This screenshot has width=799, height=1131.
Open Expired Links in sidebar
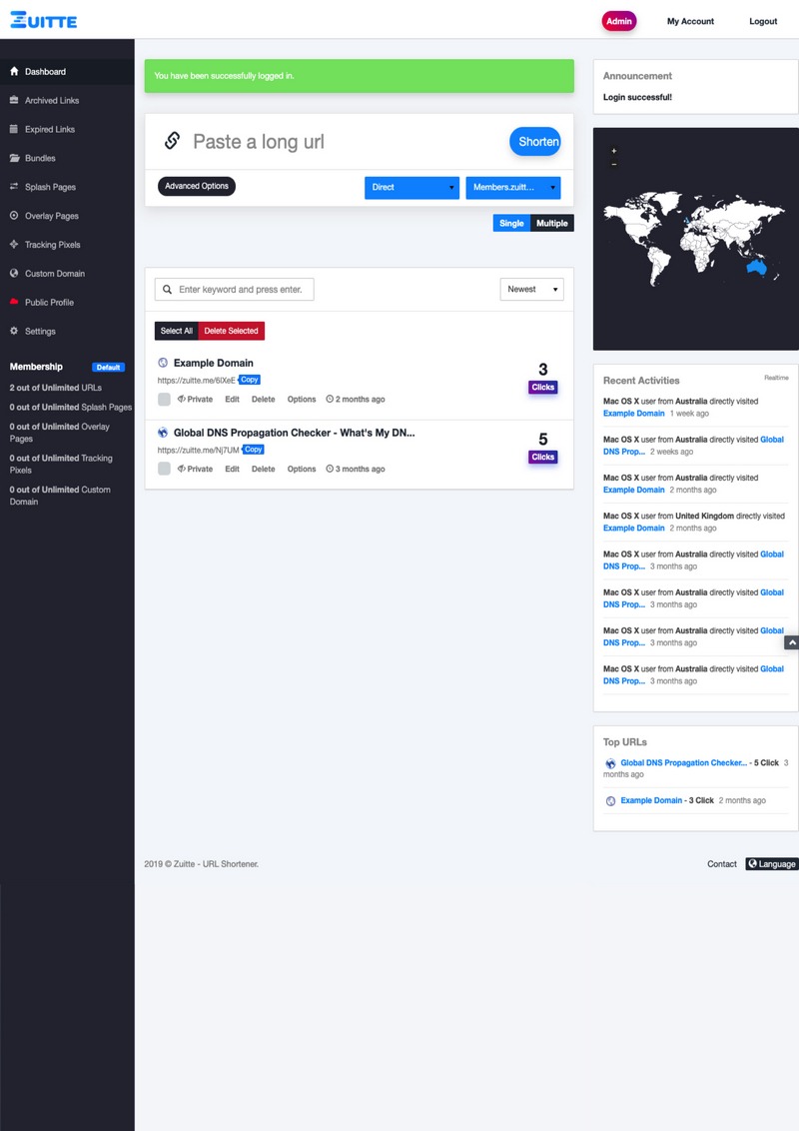pos(50,129)
